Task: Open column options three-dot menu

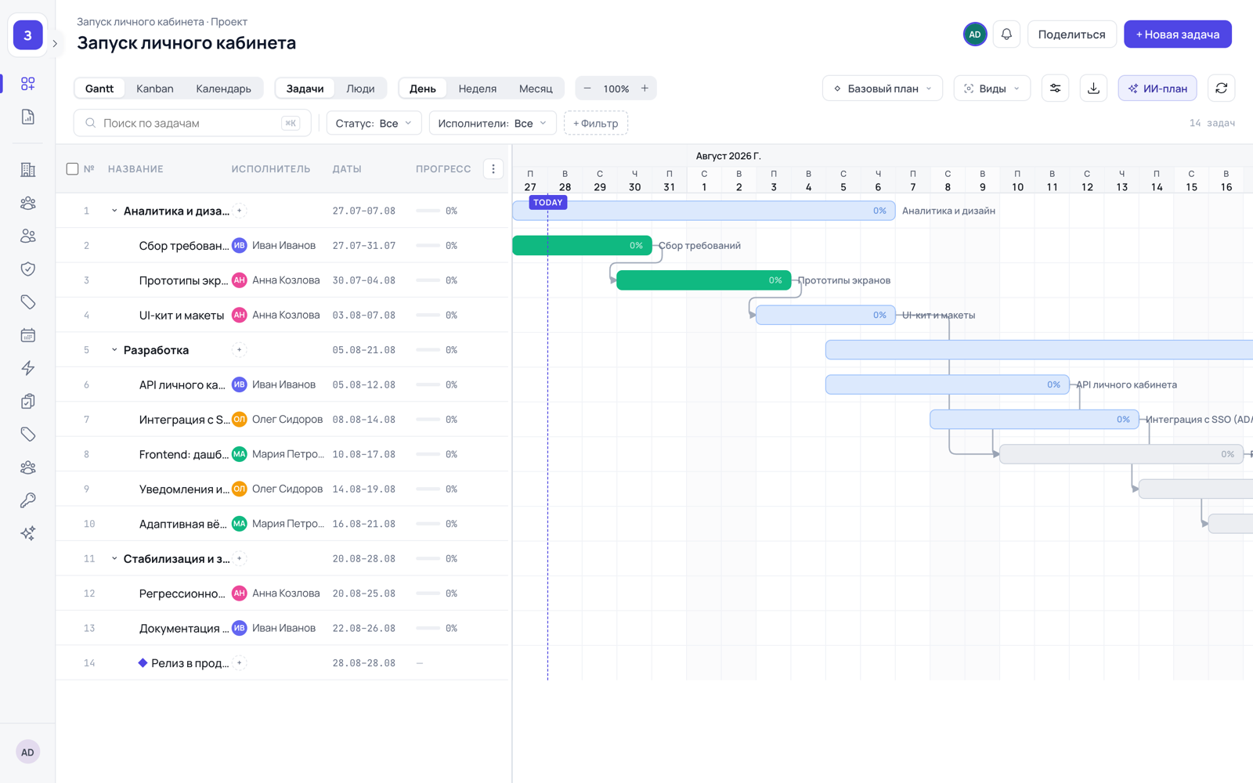Action: click(x=493, y=169)
